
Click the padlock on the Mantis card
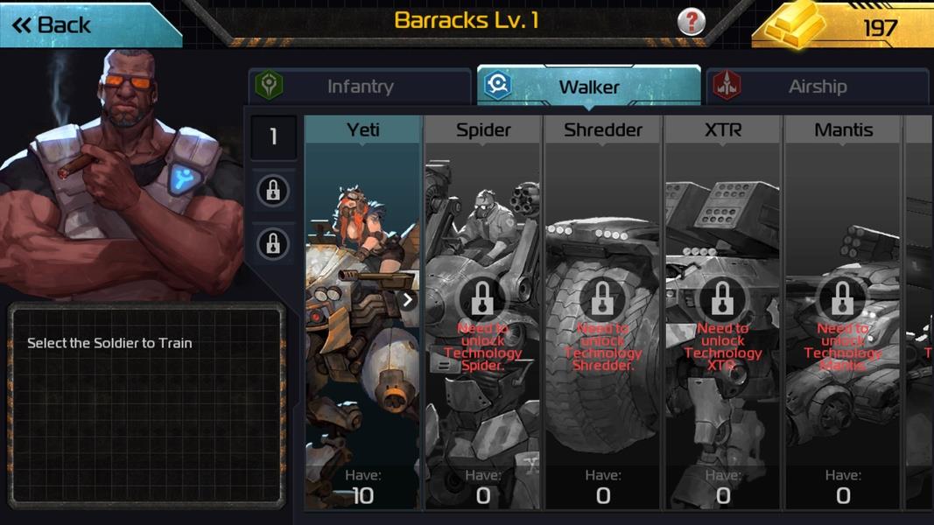842,298
